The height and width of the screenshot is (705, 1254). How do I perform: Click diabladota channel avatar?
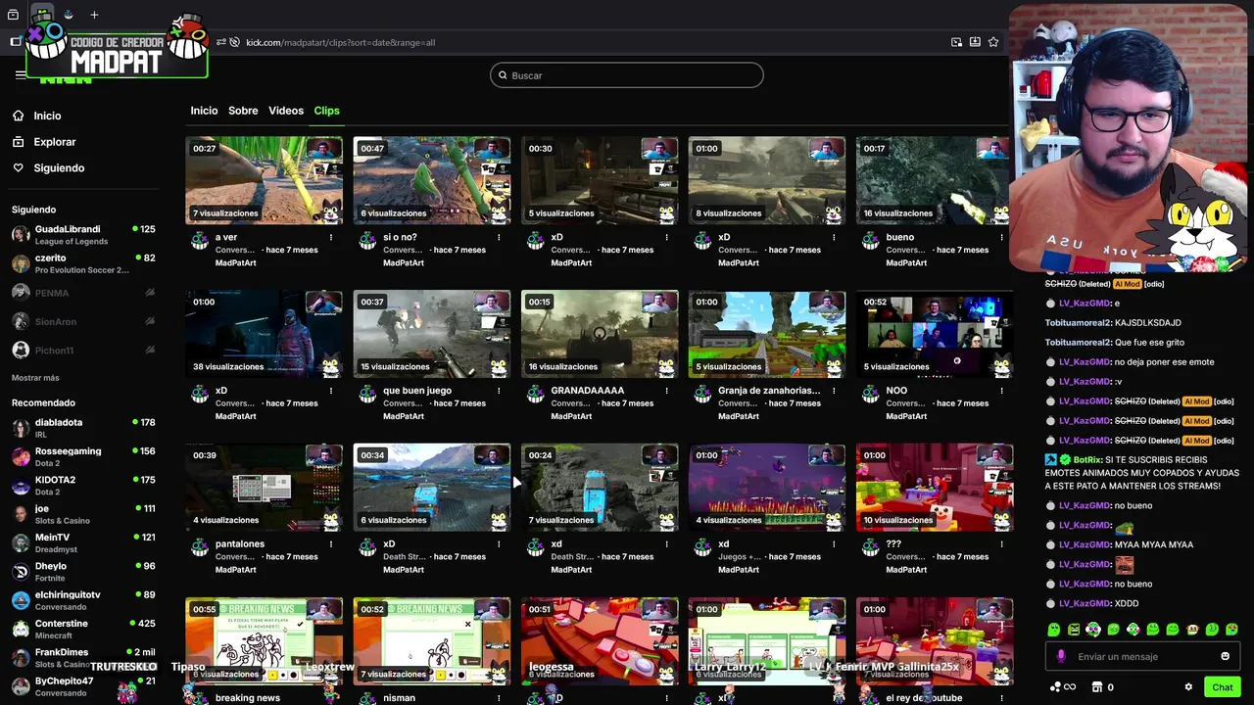21,428
